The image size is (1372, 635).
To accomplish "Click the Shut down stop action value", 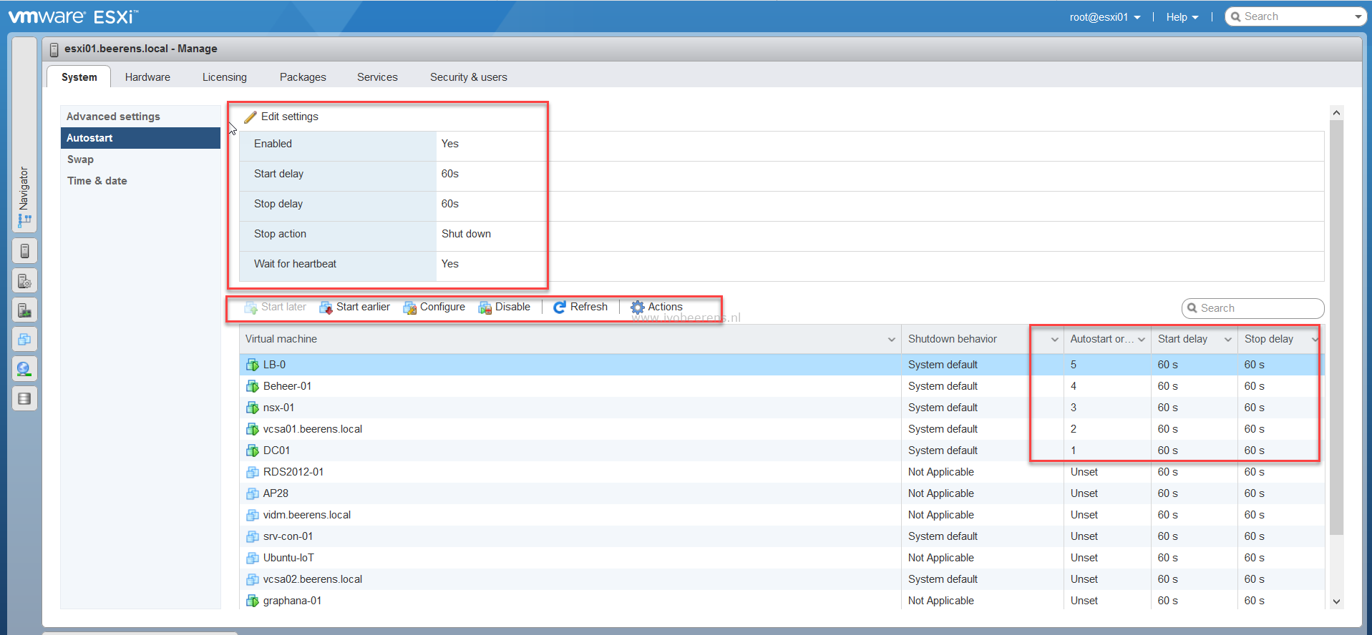I will [x=467, y=234].
